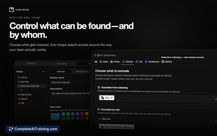
Task: Open the Confluence tab
Action: click(x=152, y=62)
